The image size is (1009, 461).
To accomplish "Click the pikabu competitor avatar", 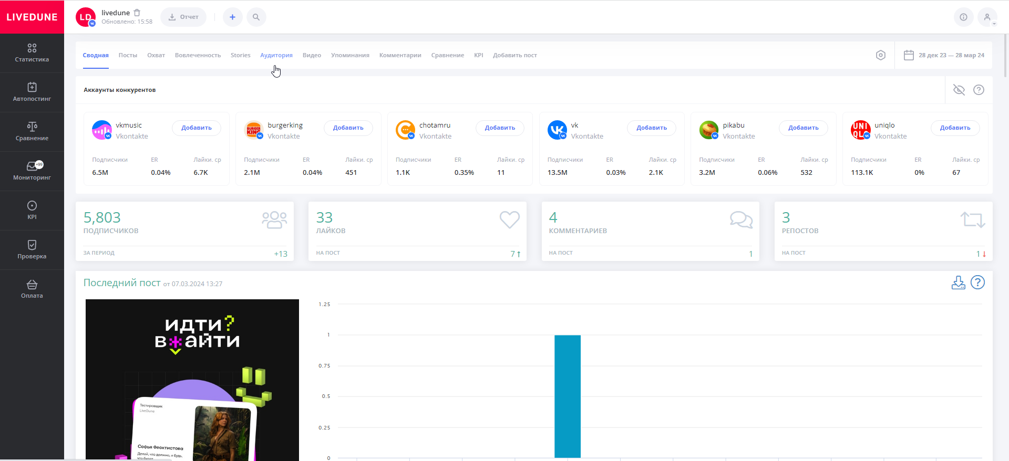I will coord(709,130).
